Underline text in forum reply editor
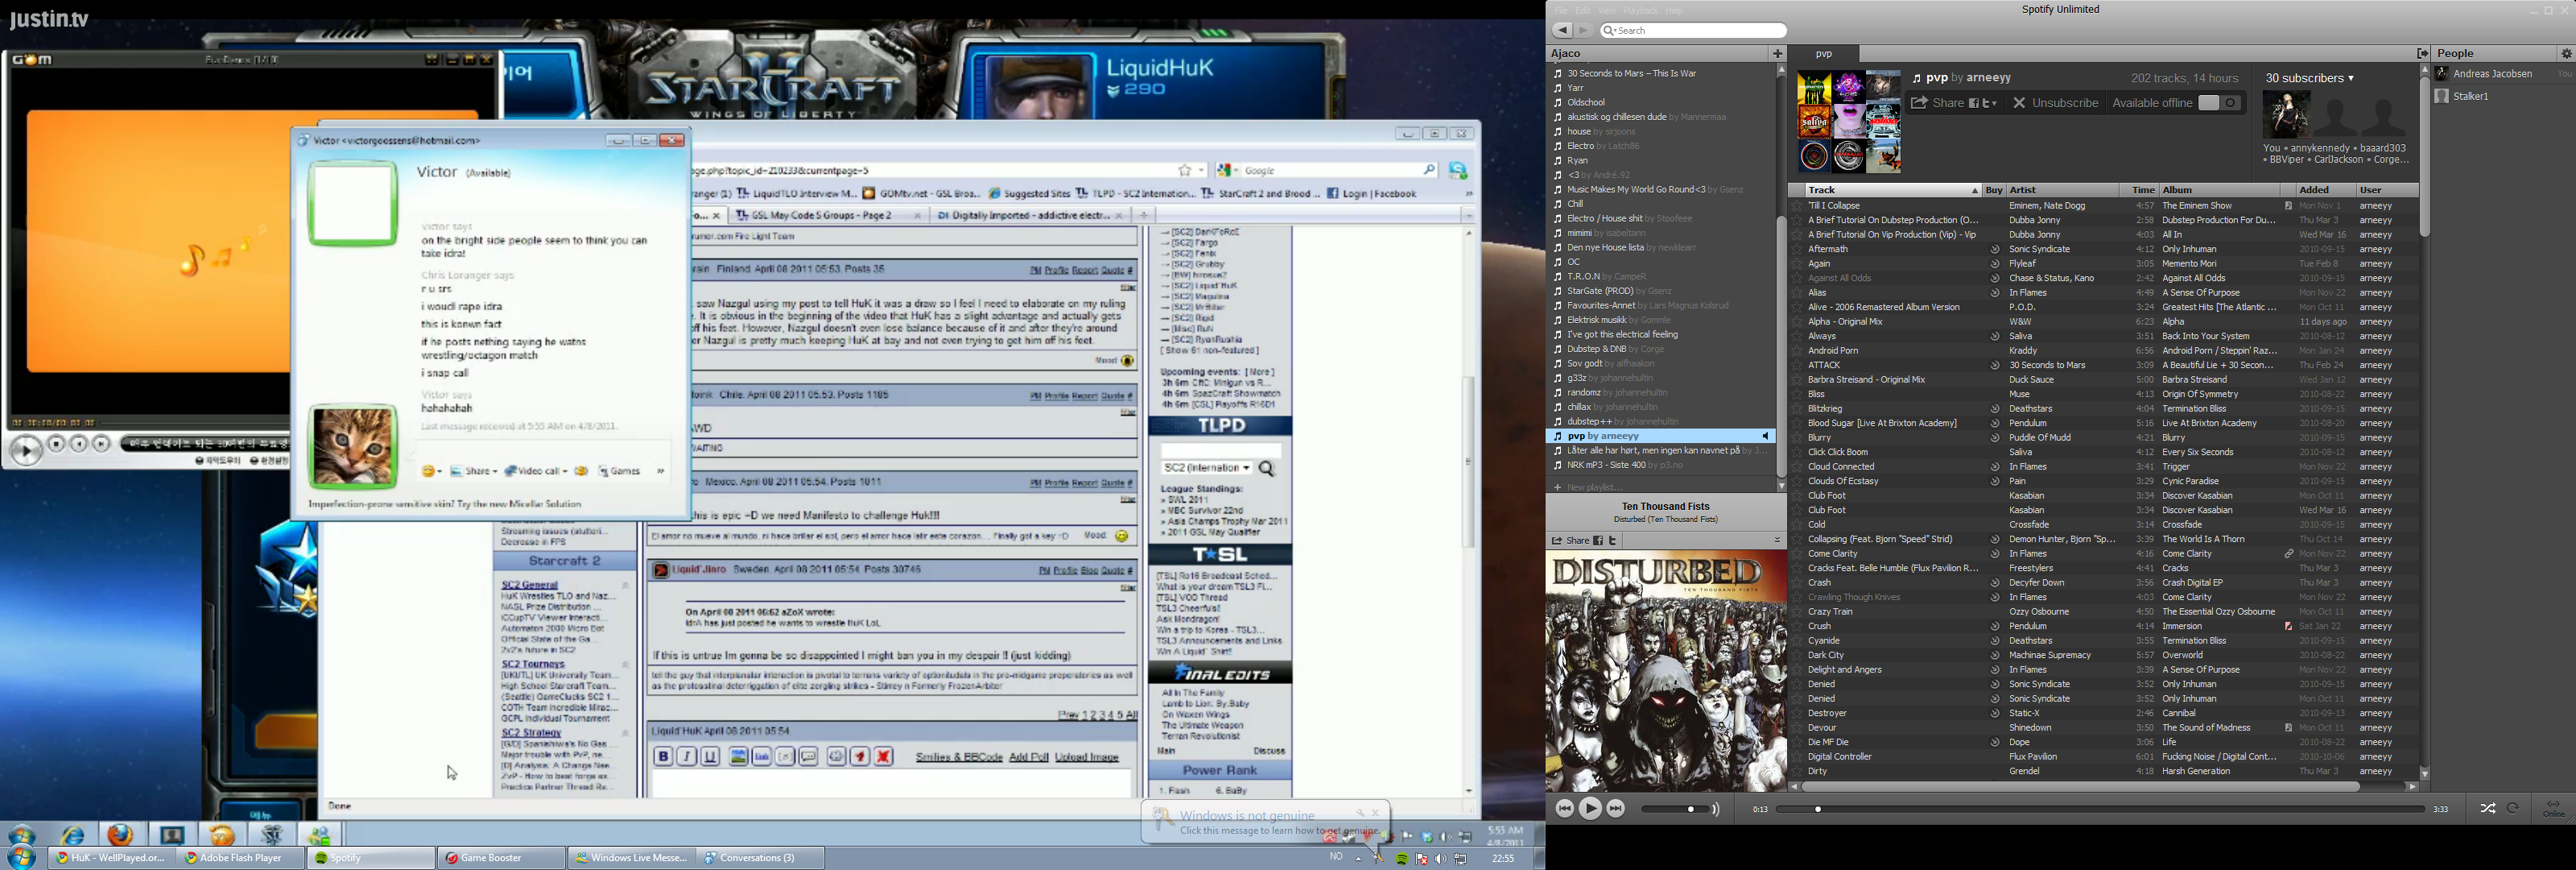The image size is (2576, 870). click(711, 757)
